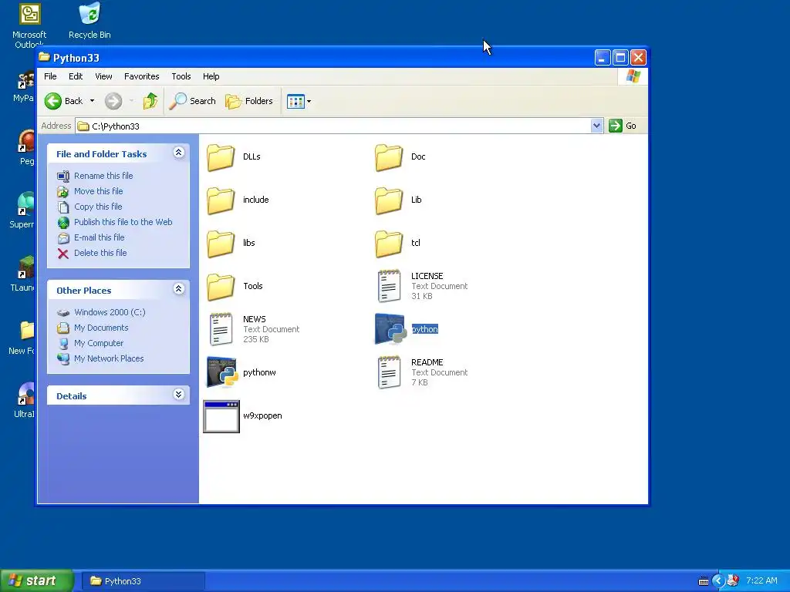
Task: Select the w9xpopen application icon
Action: click(x=221, y=416)
